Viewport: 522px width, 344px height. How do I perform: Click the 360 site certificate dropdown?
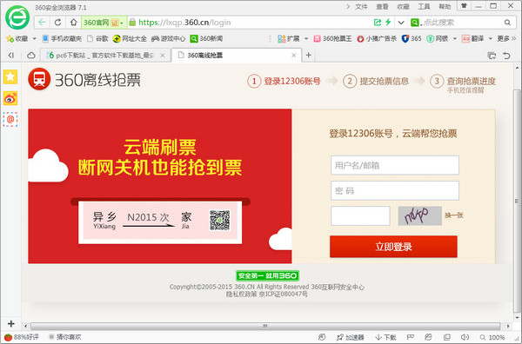[104, 23]
